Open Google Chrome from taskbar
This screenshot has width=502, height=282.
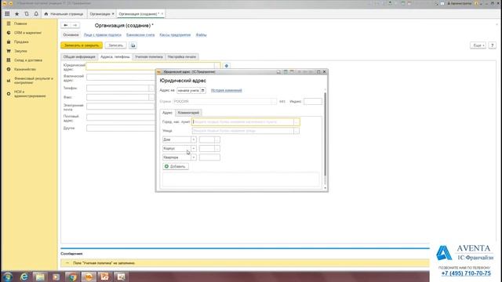click(x=72, y=277)
